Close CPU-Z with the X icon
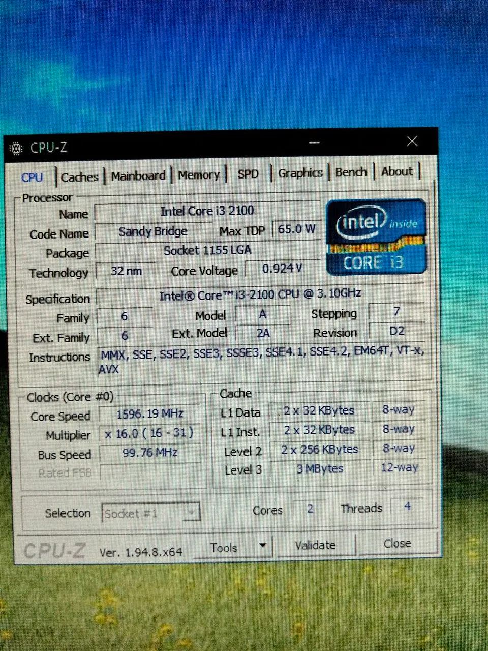Screen dimensions: 488x651 click(x=412, y=141)
